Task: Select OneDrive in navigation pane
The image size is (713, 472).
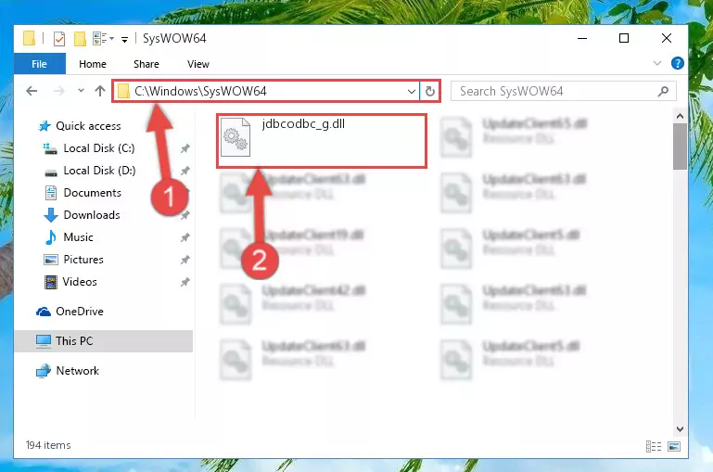Action: [x=80, y=312]
